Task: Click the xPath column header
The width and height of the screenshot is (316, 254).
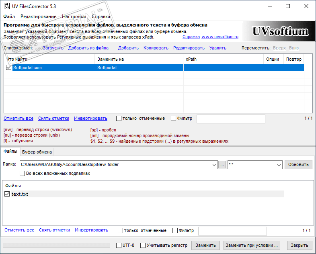Action: click(224, 59)
